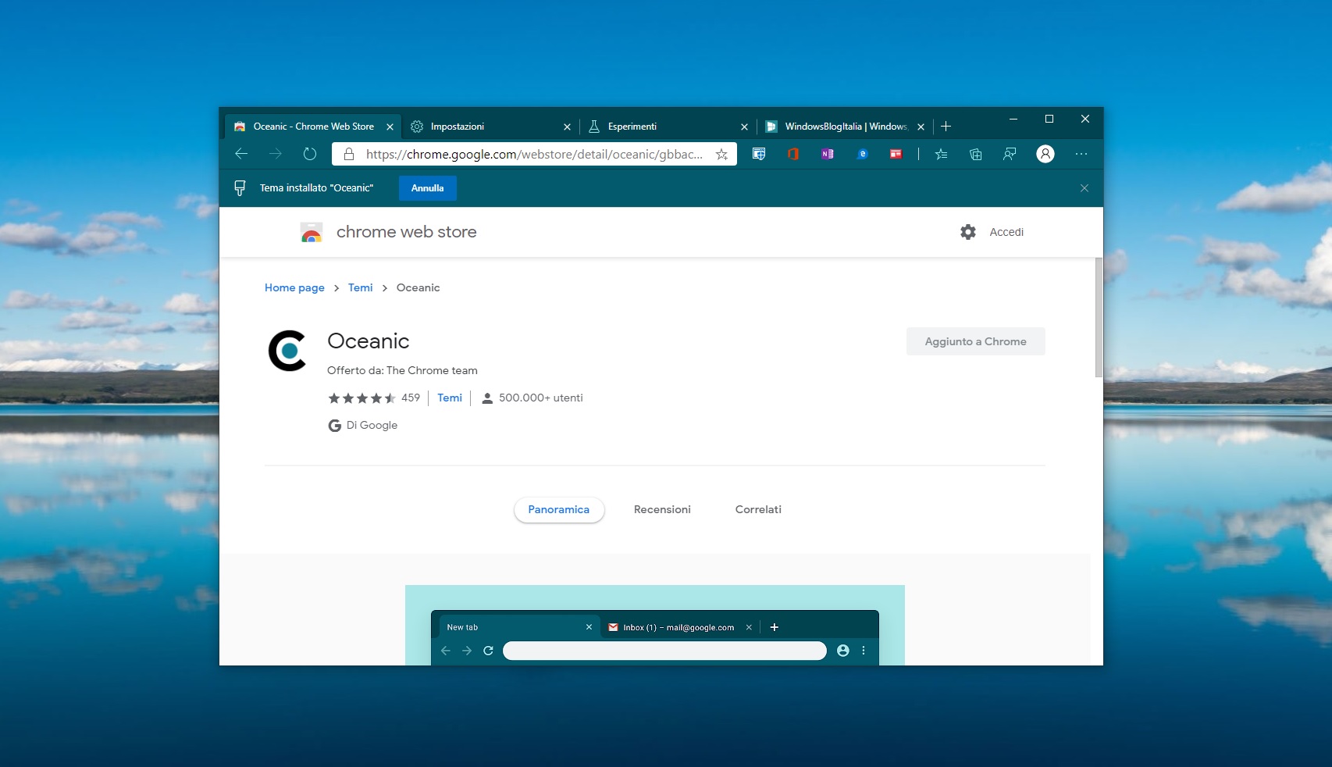Switch to the Oceanic - Chrome Web Store tab
The width and height of the screenshot is (1332, 767).
point(313,127)
